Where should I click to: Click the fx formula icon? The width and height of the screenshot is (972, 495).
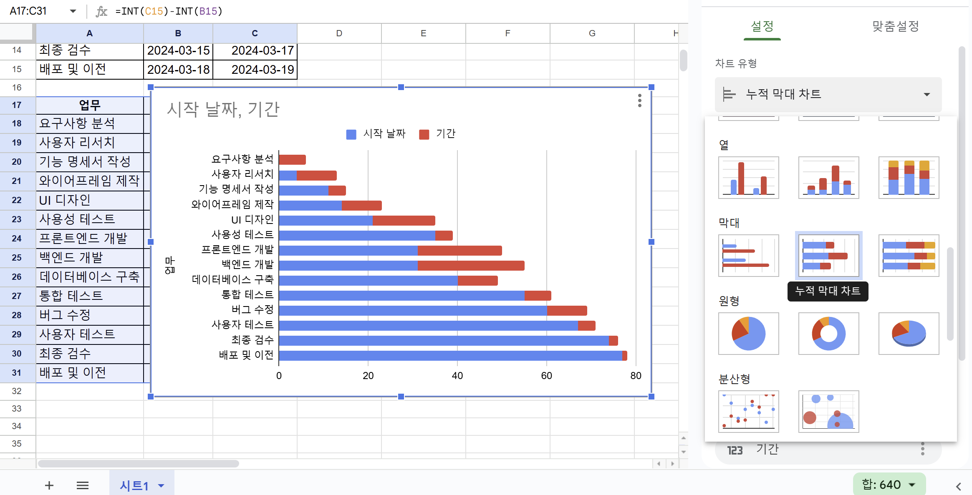[101, 11]
